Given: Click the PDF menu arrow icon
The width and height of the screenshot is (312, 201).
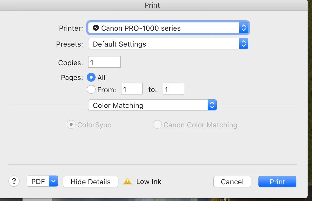Looking at the screenshot, I should pos(53,181).
